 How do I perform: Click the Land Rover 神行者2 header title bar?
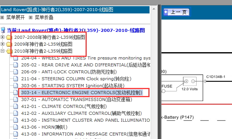click(75, 10)
